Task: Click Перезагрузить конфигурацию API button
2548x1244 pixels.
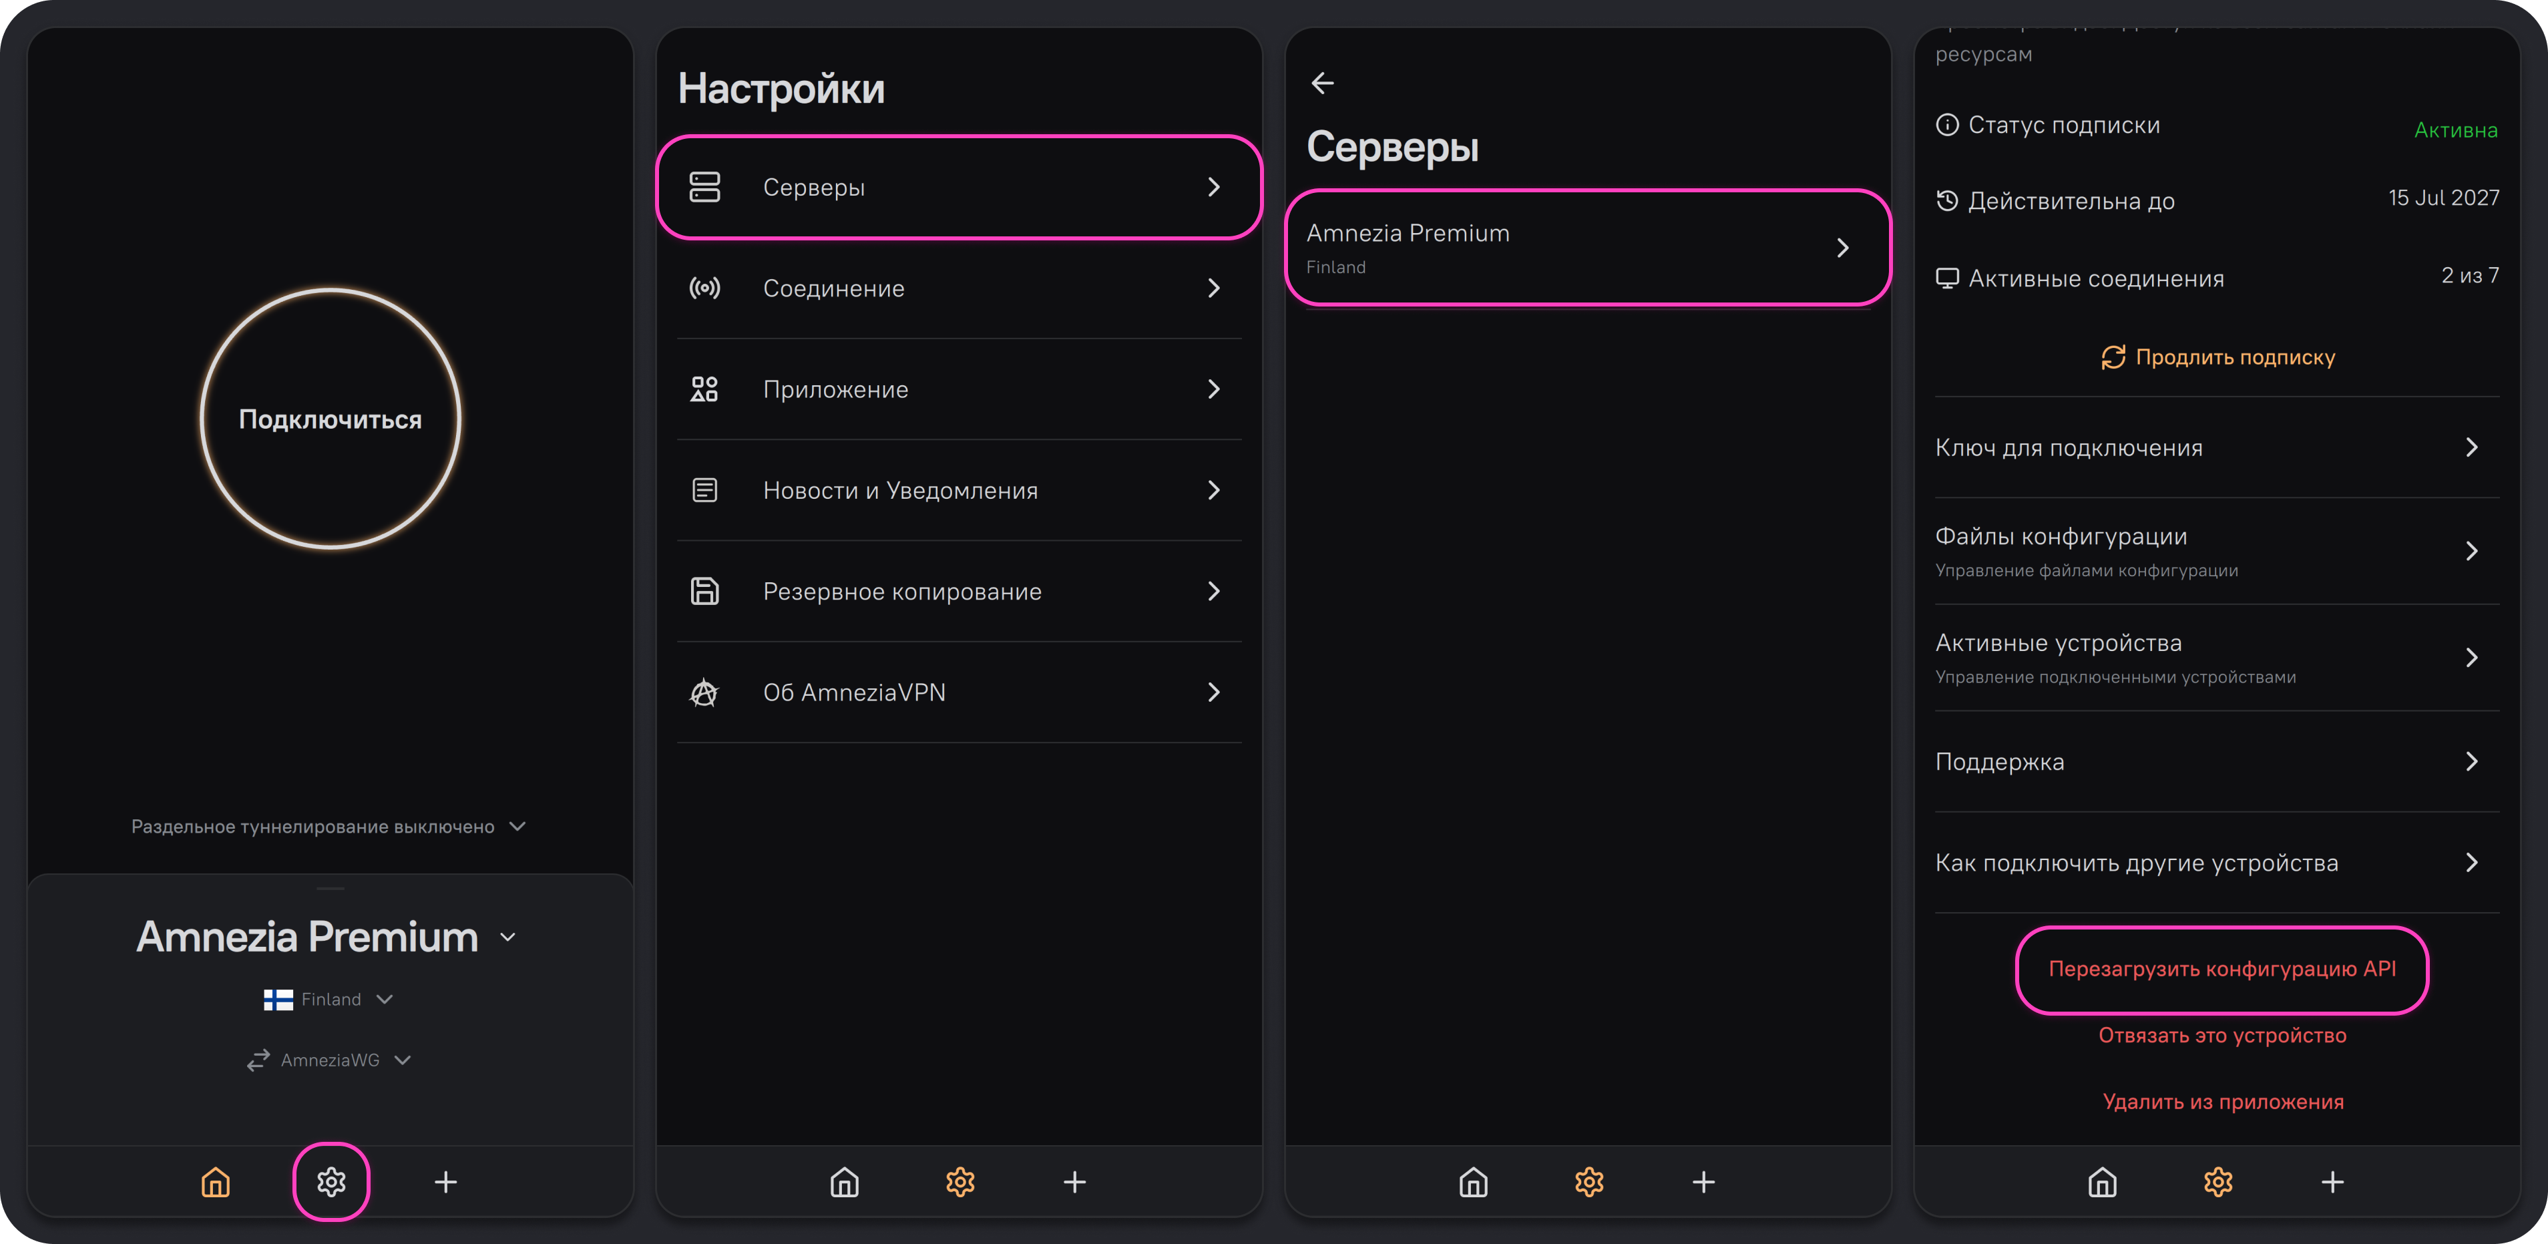Action: click(2221, 969)
